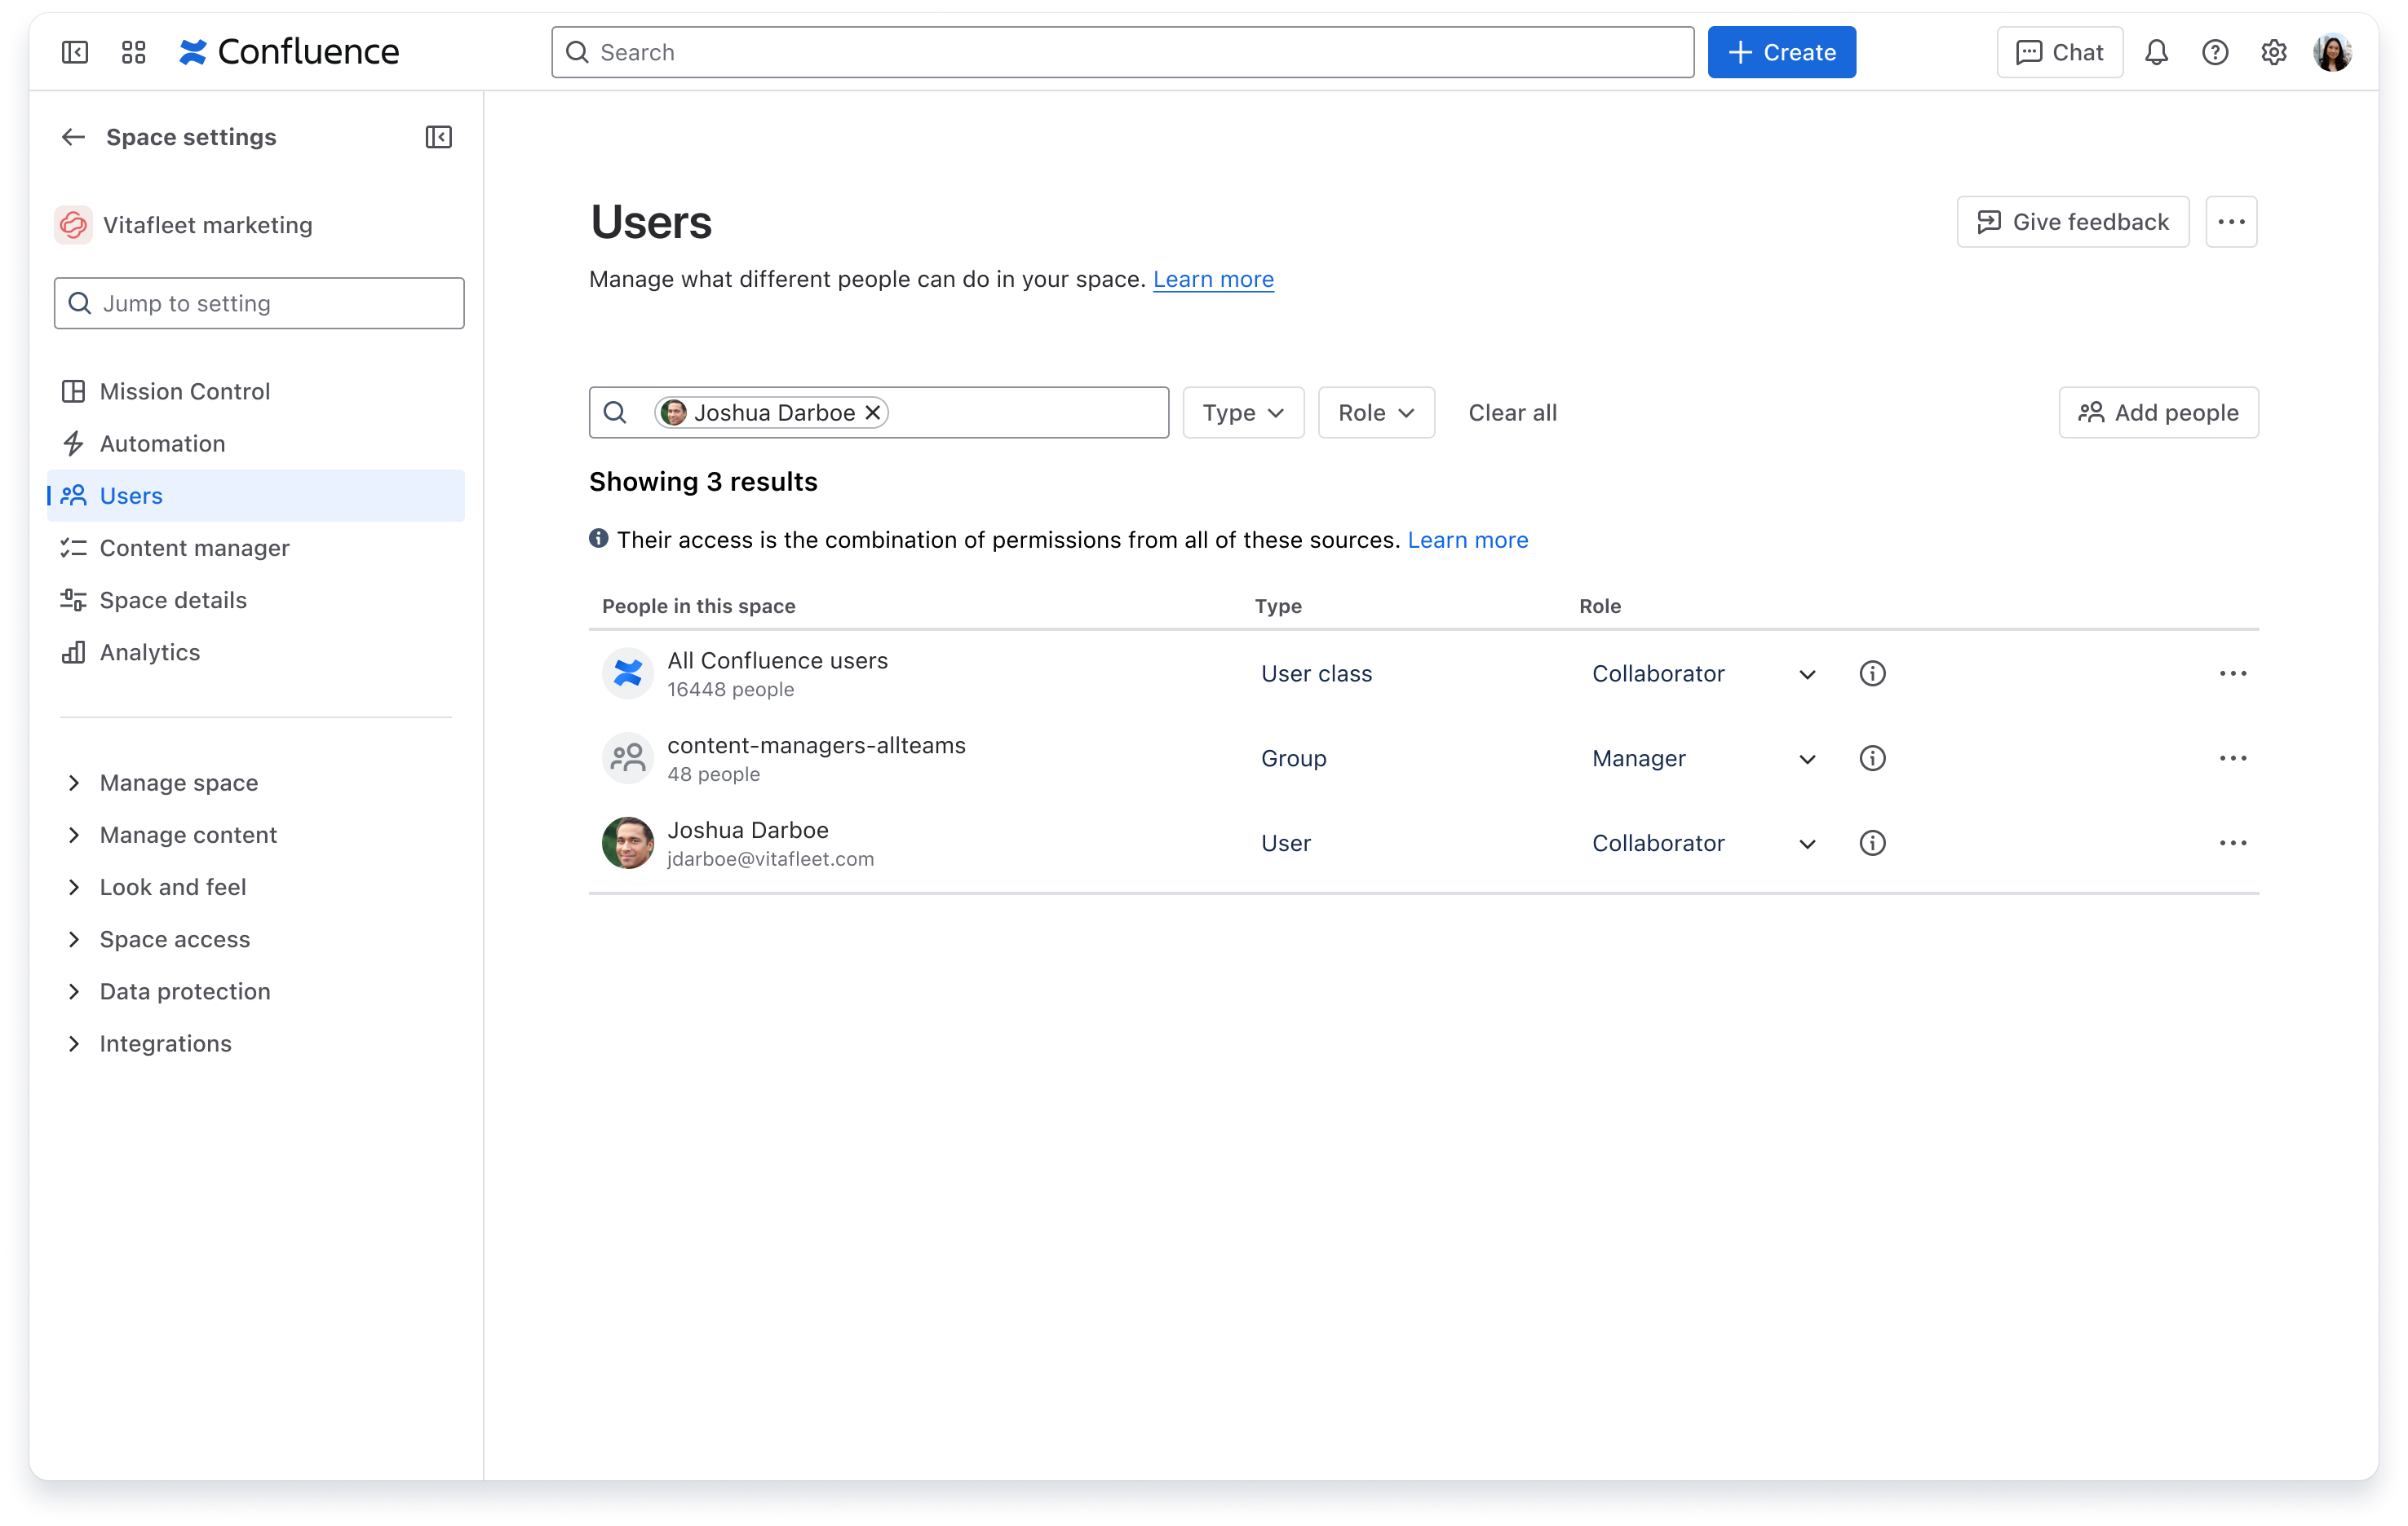Click the Jump to setting search field
Image resolution: width=2408 pixels, height=1526 pixels.
click(x=258, y=302)
